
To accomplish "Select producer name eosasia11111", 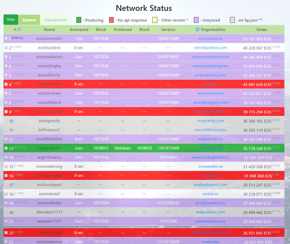I will click(x=49, y=221).
